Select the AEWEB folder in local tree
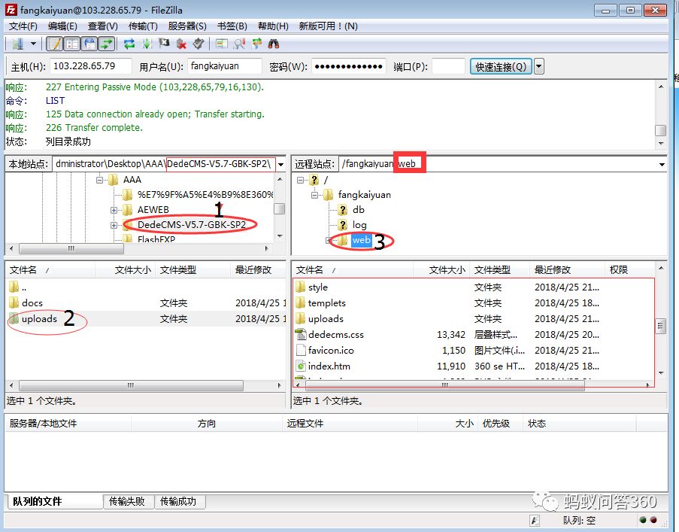 tap(153, 210)
